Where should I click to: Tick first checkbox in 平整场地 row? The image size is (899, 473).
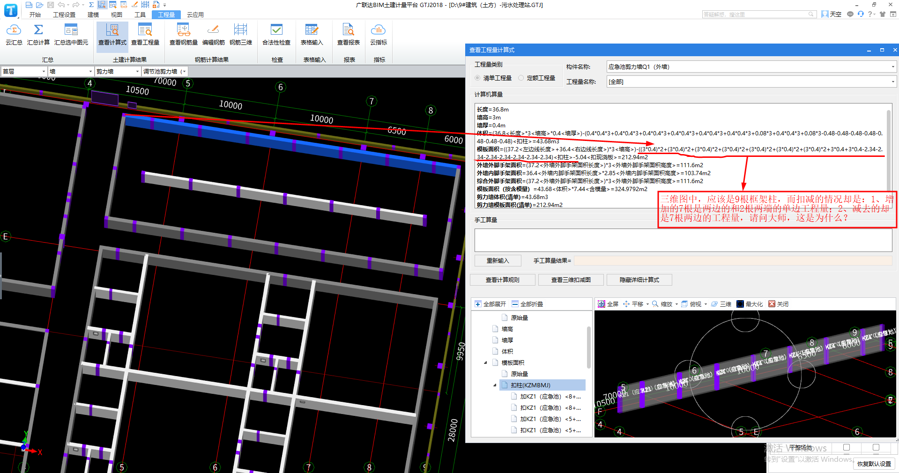tap(847, 447)
